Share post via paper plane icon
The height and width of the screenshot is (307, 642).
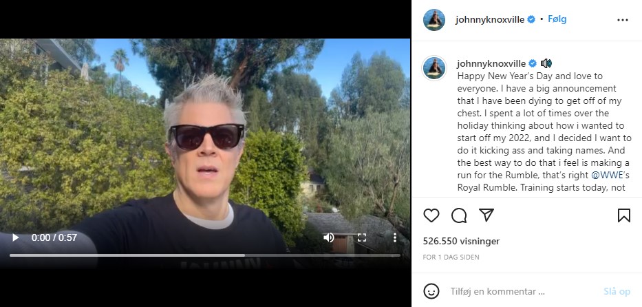tap(486, 215)
